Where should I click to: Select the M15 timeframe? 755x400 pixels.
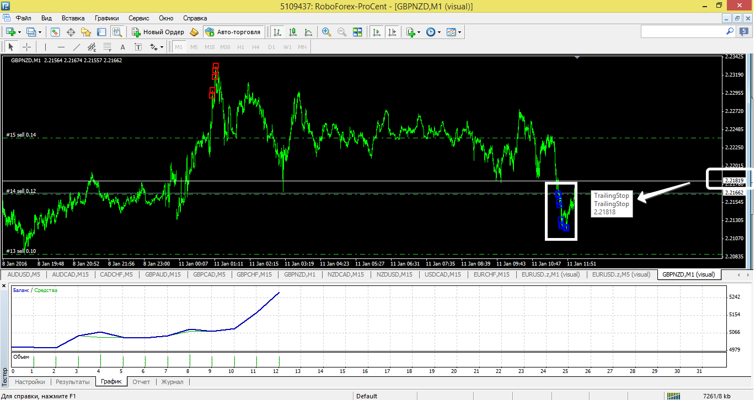(x=210, y=47)
